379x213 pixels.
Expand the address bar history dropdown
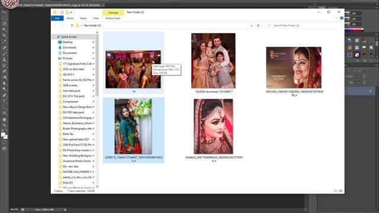click(x=251, y=25)
